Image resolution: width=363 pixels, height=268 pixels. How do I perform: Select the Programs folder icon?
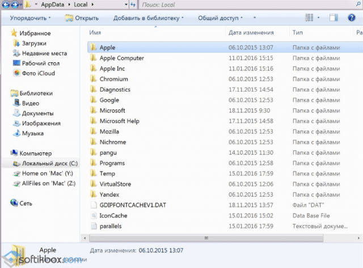tap(93, 163)
